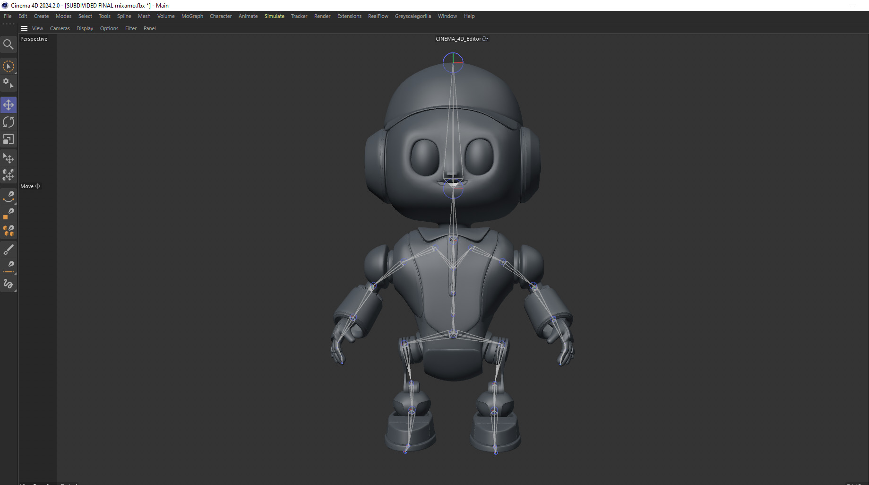Viewport: 869px width, 485px height.
Task: Select the pen with orange square tool
Action: (x=9, y=214)
